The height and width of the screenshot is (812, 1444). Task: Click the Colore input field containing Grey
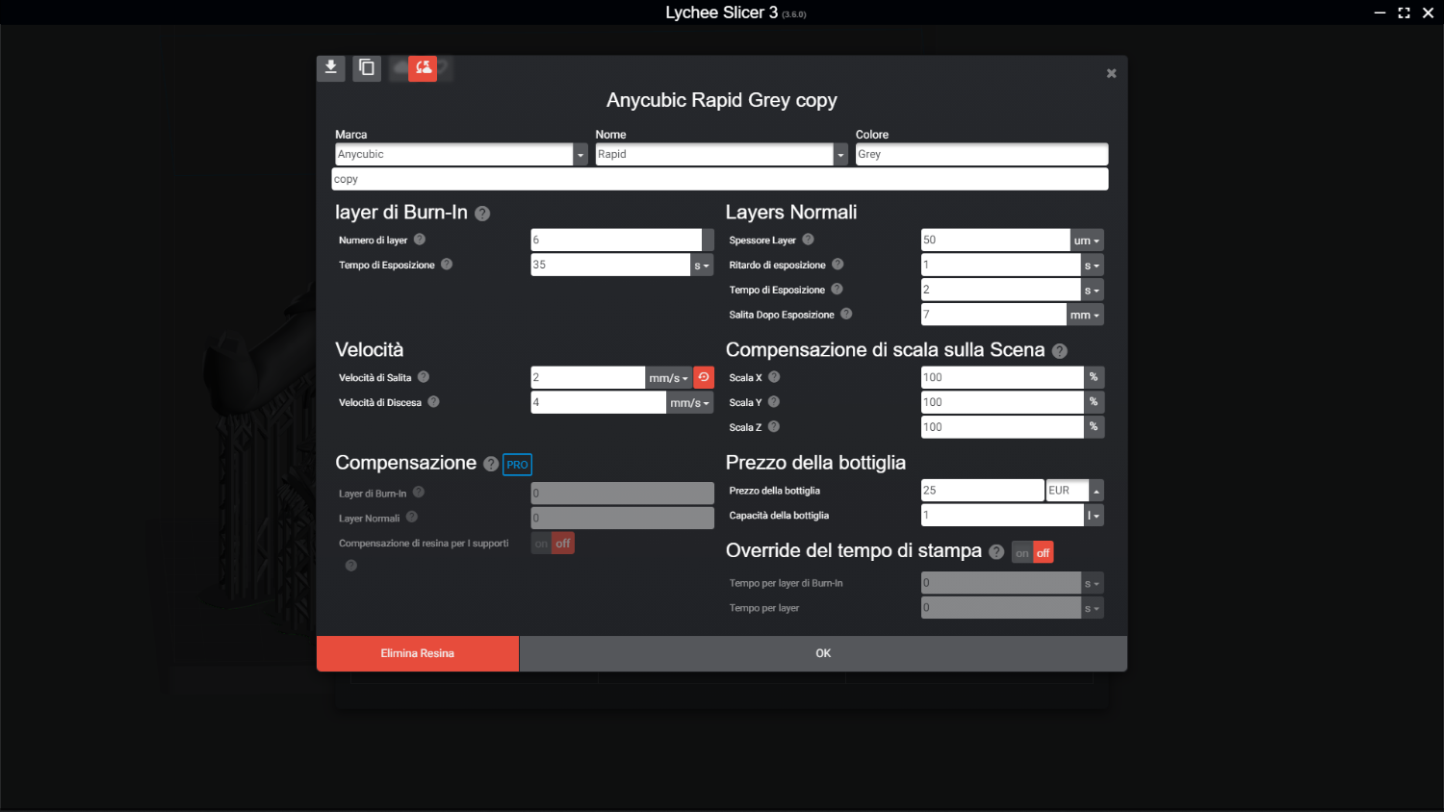pos(982,155)
